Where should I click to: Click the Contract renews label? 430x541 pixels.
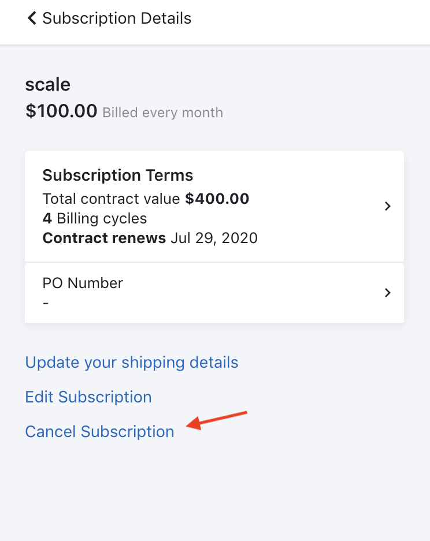click(x=104, y=238)
